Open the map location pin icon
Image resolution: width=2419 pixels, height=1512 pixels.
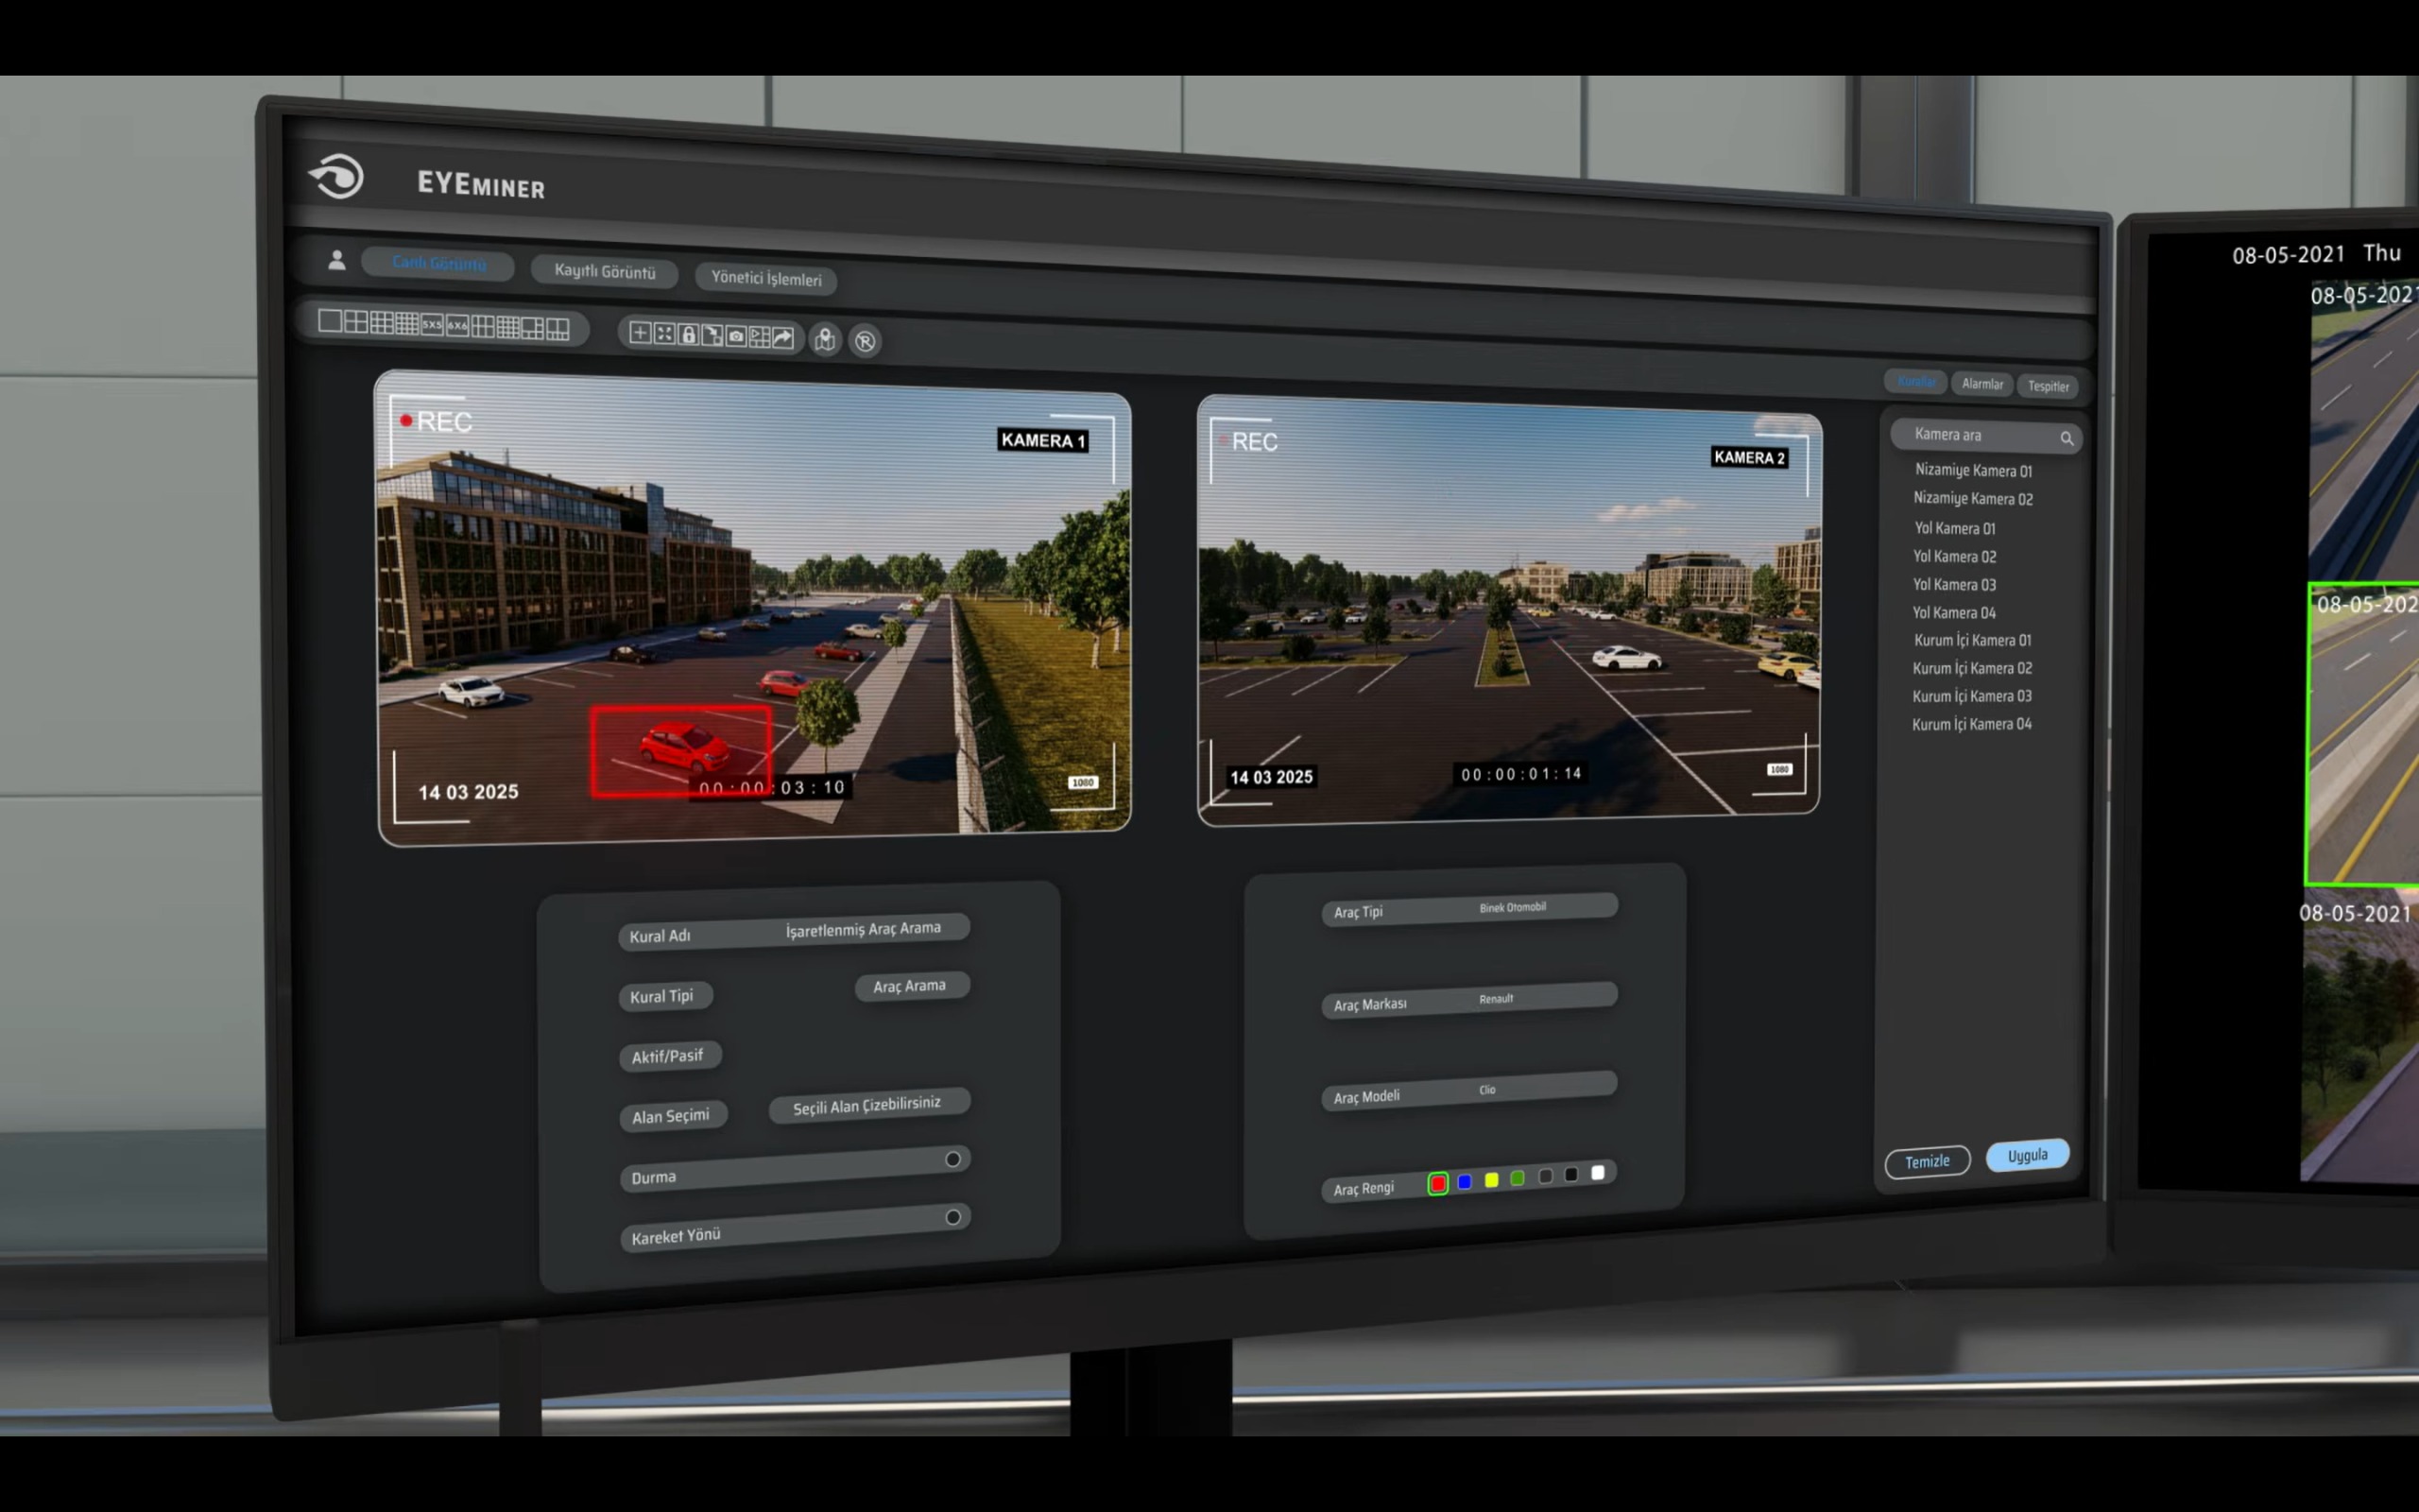point(825,340)
